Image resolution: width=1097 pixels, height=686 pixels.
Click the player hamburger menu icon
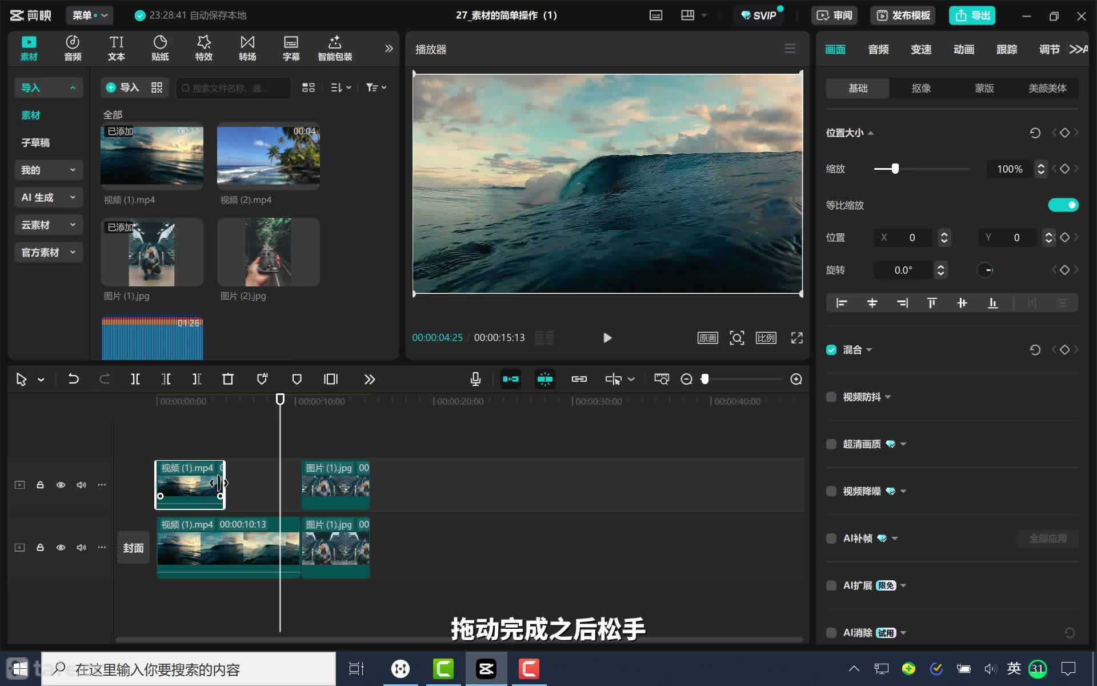pyautogui.click(x=790, y=49)
